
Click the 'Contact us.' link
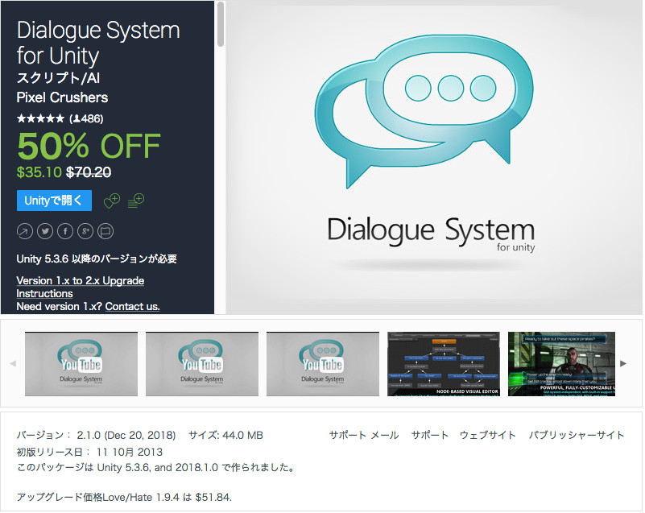tap(132, 307)
